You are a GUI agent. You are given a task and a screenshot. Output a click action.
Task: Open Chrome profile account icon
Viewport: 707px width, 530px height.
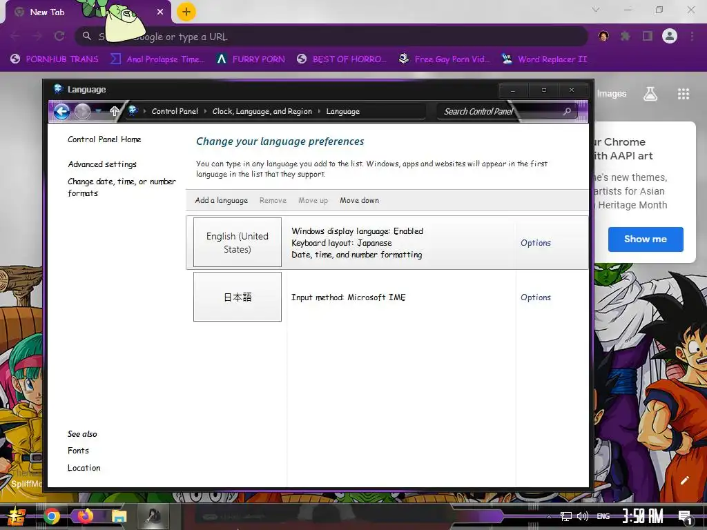click(670, 36)
